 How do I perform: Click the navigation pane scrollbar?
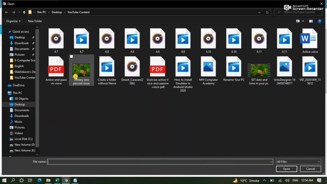(x=37, y=87)
